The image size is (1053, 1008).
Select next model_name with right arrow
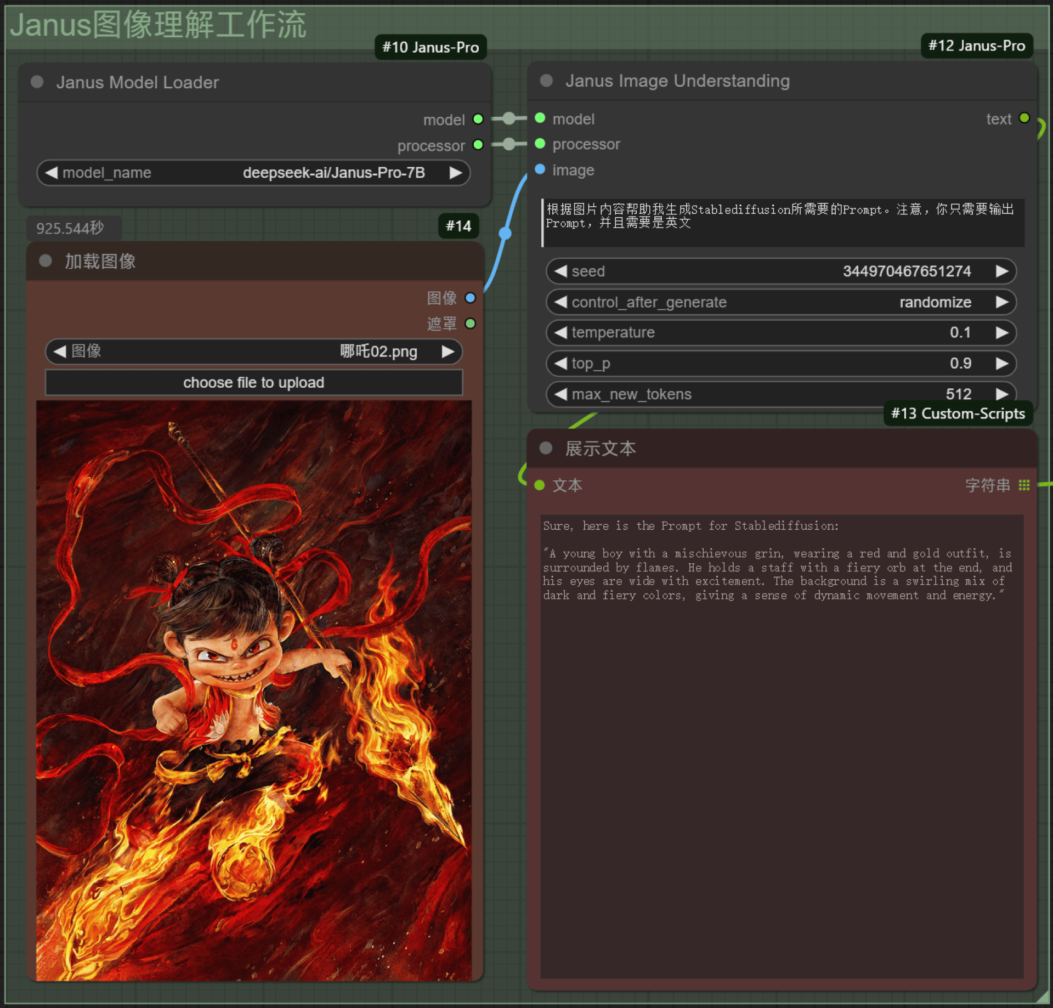click(x=455, y=173)
